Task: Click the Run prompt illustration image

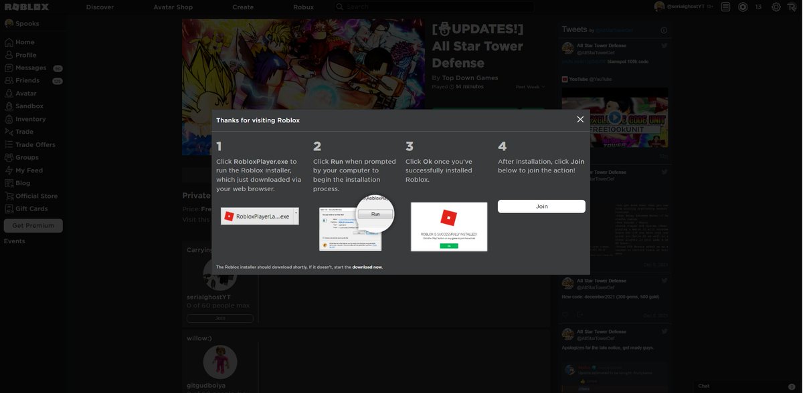Action: pos(356,224)
